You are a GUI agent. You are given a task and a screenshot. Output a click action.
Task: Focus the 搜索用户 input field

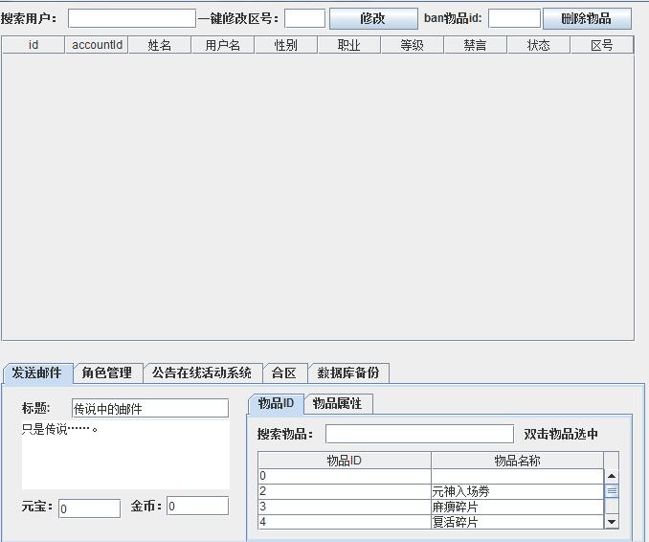tap(131, 18)
